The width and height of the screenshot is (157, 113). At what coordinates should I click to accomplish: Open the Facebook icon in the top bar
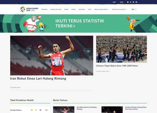pos(128,2)
